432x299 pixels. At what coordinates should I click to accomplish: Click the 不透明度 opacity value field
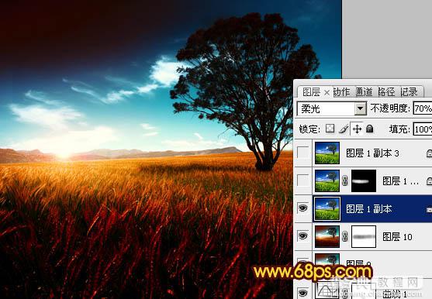tap(423, 108)
